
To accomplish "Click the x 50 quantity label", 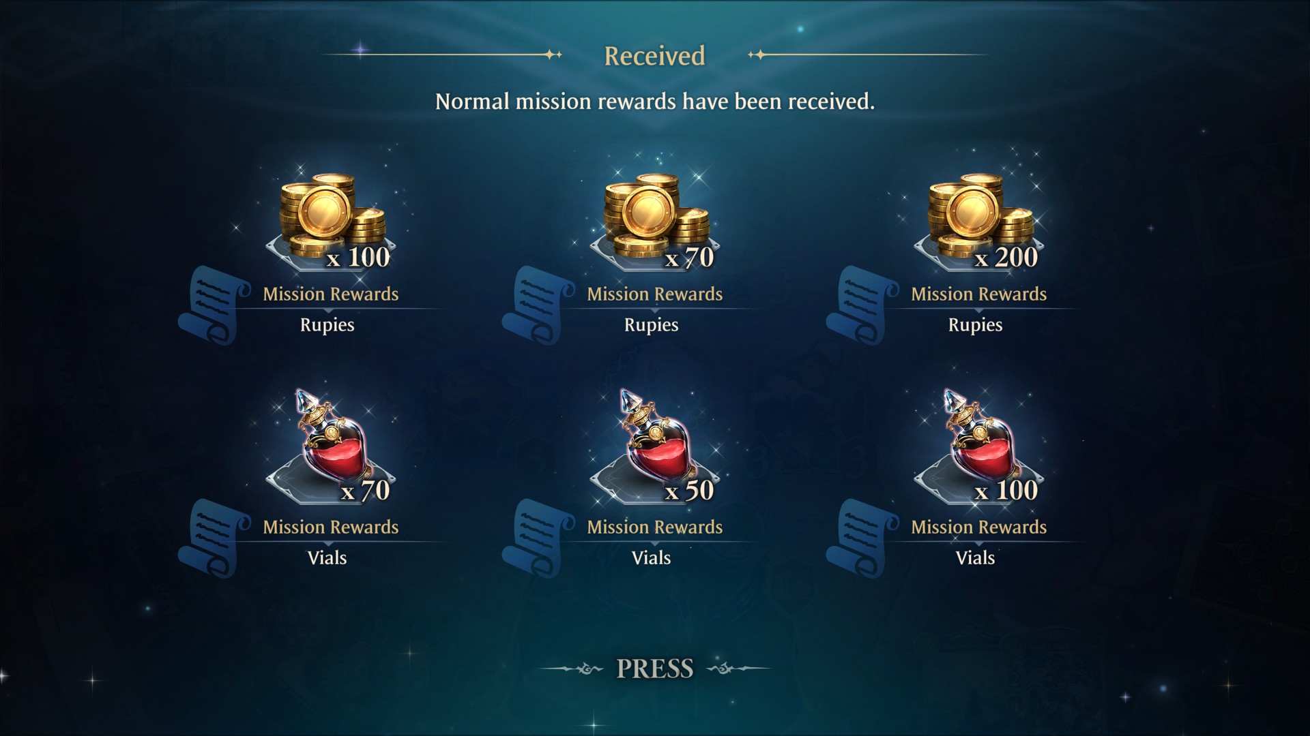I will click(690, 490).
